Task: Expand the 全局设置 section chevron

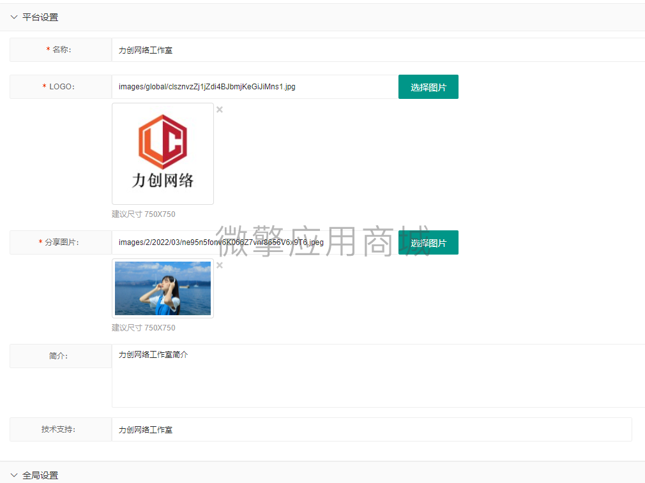Action: (x=13, y=475)
